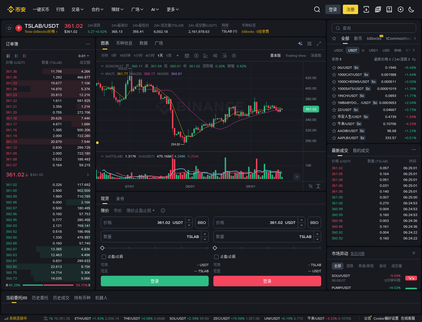The width and height of the screenshot is (422, 322).
Task: Sort market list by 名称
Action: click(337, 59)
